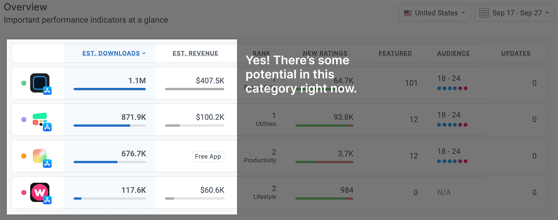The height and width of the screenshot is (220, 558).
Task: Select the NEW RATINGS column header
Action: 325,53
